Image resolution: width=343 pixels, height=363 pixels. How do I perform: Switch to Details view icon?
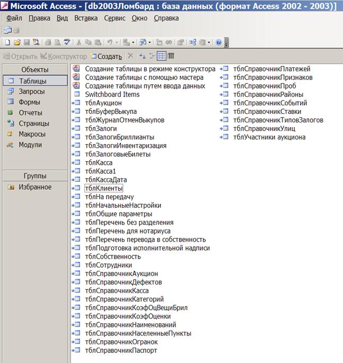pyautogui.click(x=171, y=56)
